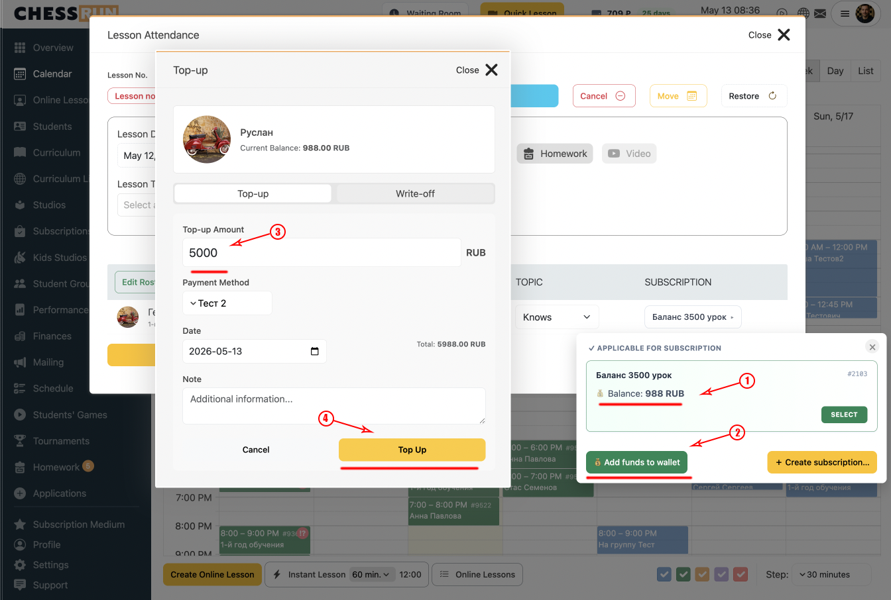
Task: Open the Step 30 minutes dropdown
Action: pyautogui.click(x=832, y=575)
